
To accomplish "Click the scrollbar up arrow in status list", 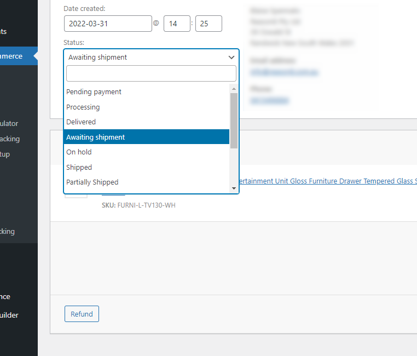I will 234,89.
